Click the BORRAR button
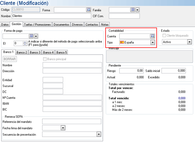The height and width of the screenshot is (142, 195). coord(10,59)
